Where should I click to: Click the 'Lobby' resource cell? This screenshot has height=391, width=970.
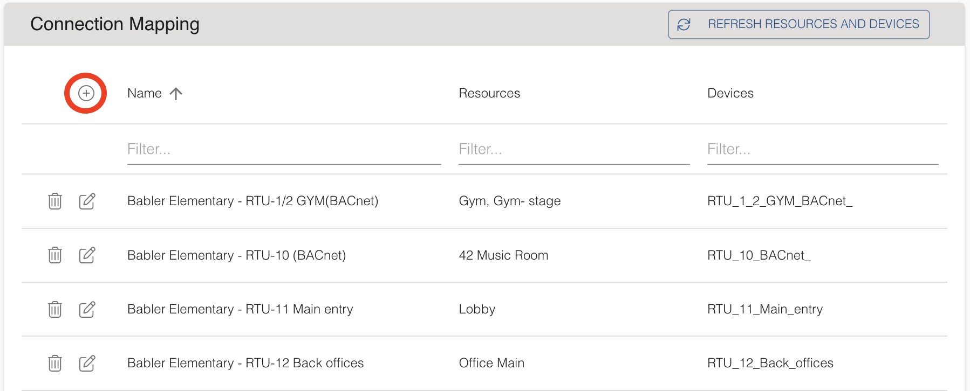477,309
